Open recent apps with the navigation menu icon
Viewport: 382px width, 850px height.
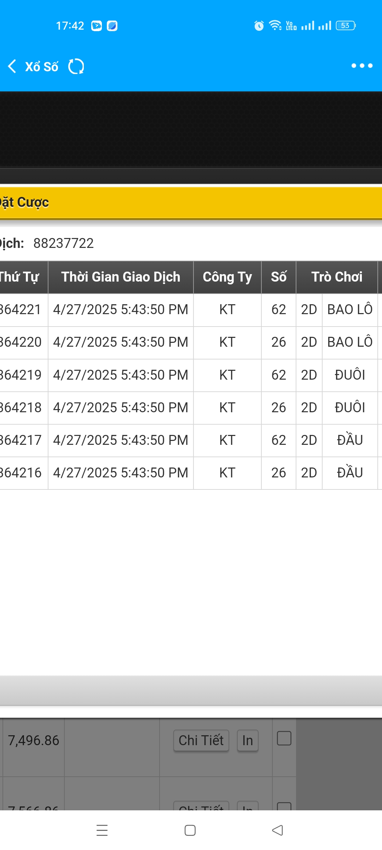tap(102, 830)
